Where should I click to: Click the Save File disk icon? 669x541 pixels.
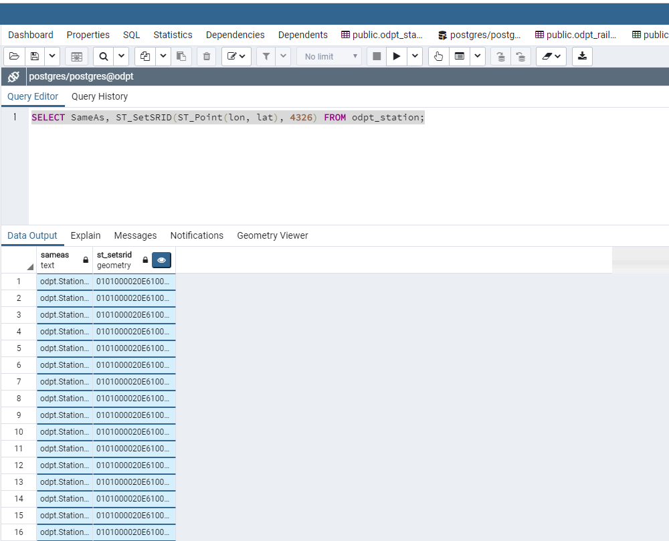[x=35, y=56]
